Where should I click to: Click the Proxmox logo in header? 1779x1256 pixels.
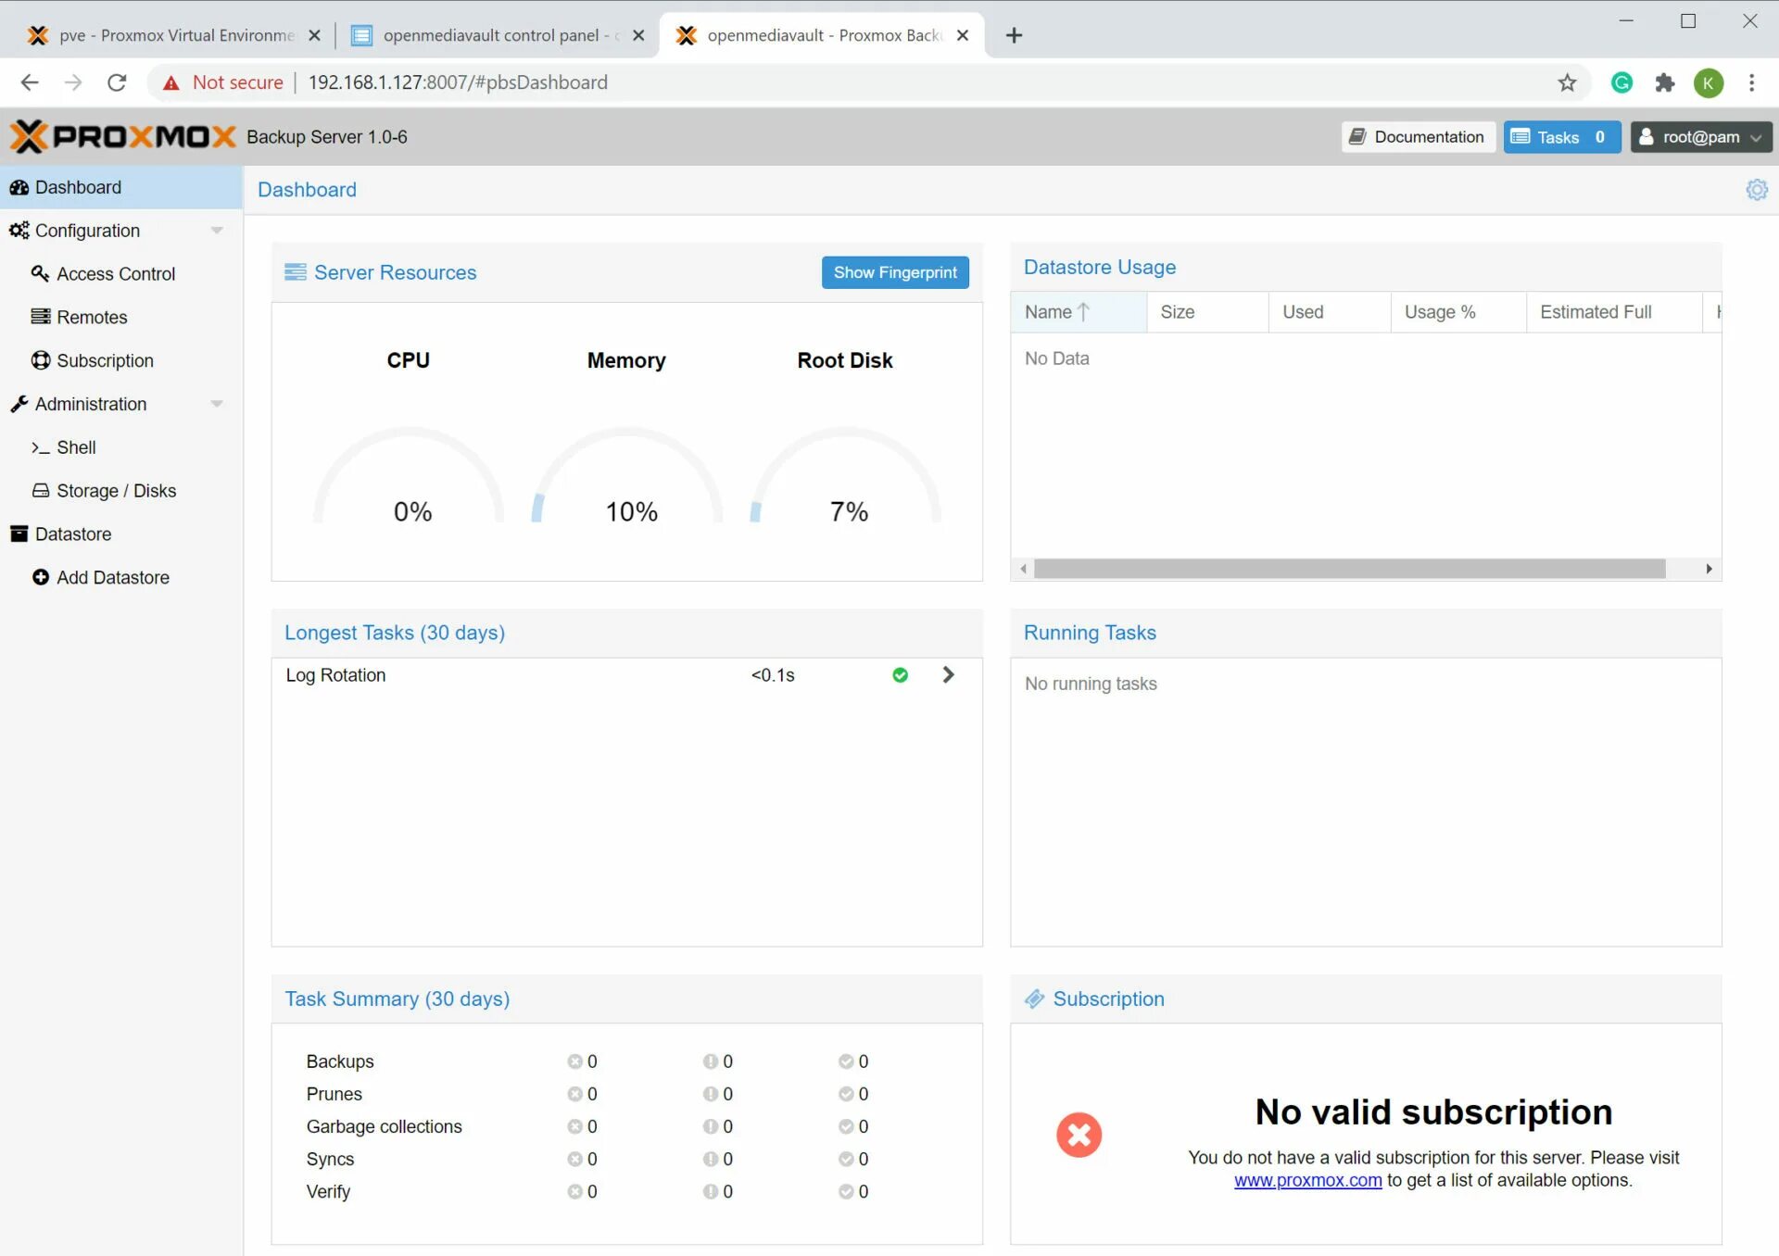click(x=122, y=137)
